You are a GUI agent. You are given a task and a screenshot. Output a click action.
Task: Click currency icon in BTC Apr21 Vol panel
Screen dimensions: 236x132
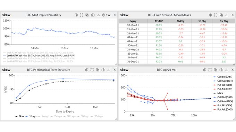coord(204,70)
